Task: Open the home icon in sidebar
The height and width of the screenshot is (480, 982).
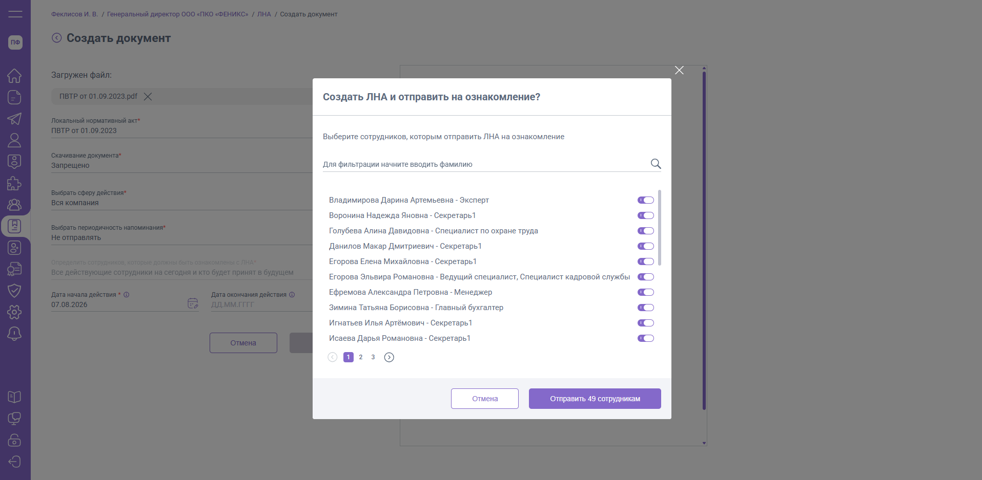Action: click(14, 76)
